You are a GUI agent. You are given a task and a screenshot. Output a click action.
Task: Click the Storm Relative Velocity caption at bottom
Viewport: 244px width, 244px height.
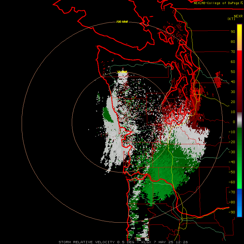pos(123,242)
